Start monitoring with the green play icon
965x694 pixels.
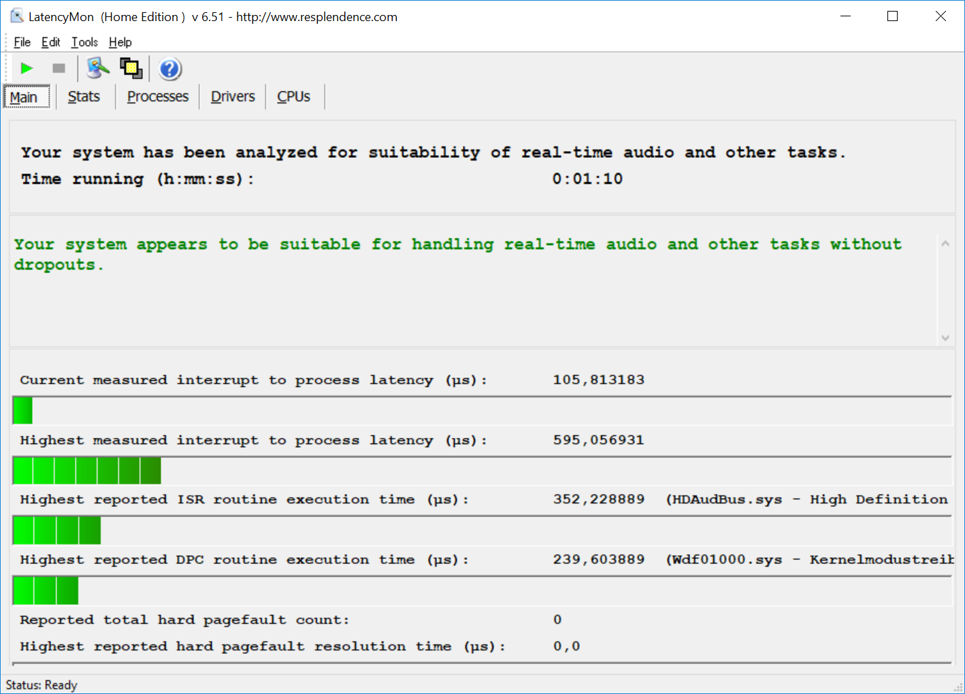tap(27, 68)
